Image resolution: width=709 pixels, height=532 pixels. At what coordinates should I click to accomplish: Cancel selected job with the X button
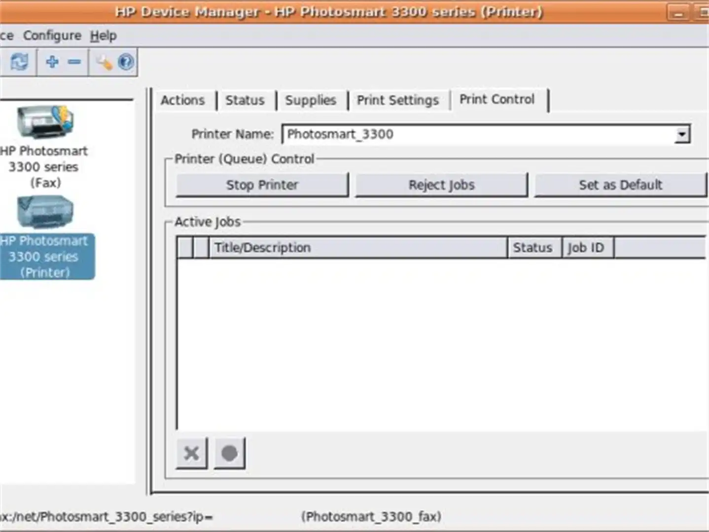point(192,453)
